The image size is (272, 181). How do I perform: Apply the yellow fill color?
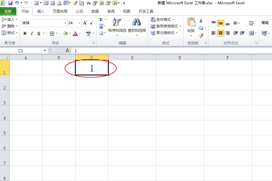(x=65, y=33)
